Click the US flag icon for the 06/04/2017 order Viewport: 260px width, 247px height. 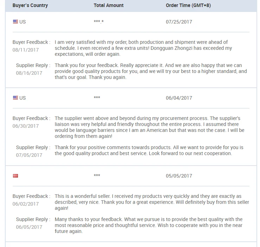15,98
